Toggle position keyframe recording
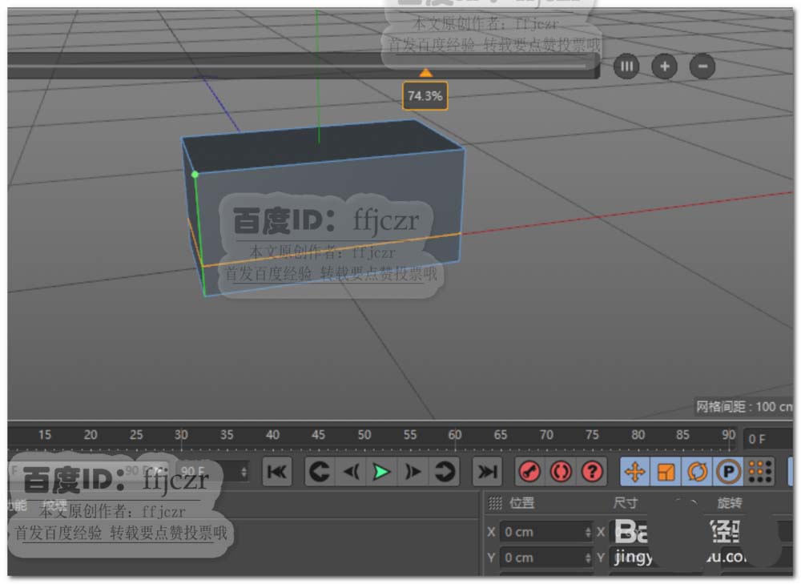 (x=634, y=471)
